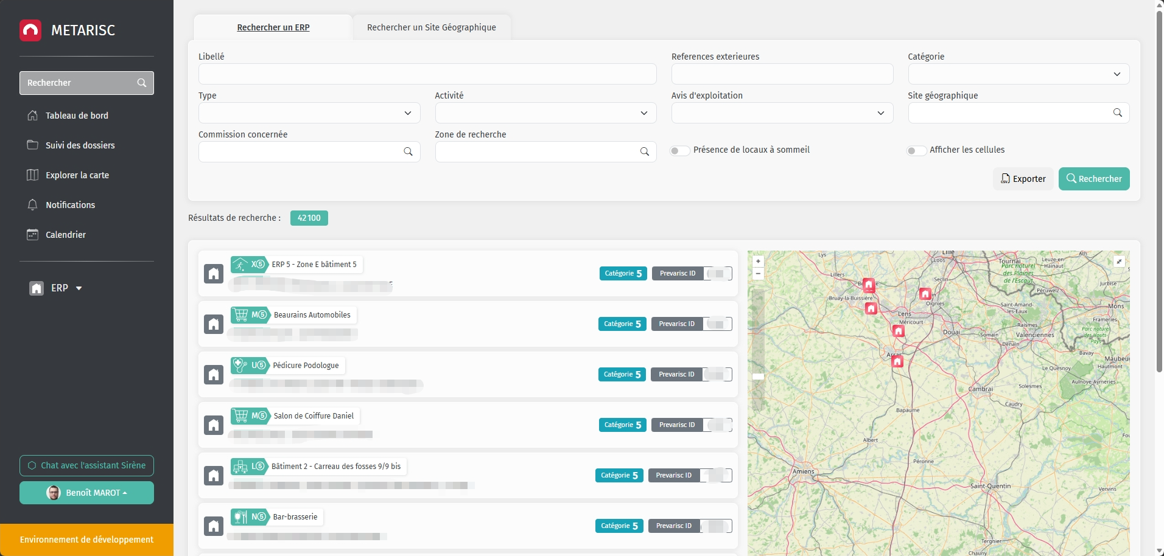Open Chat avec l'assistant Sirène

[x=86, y=465]
